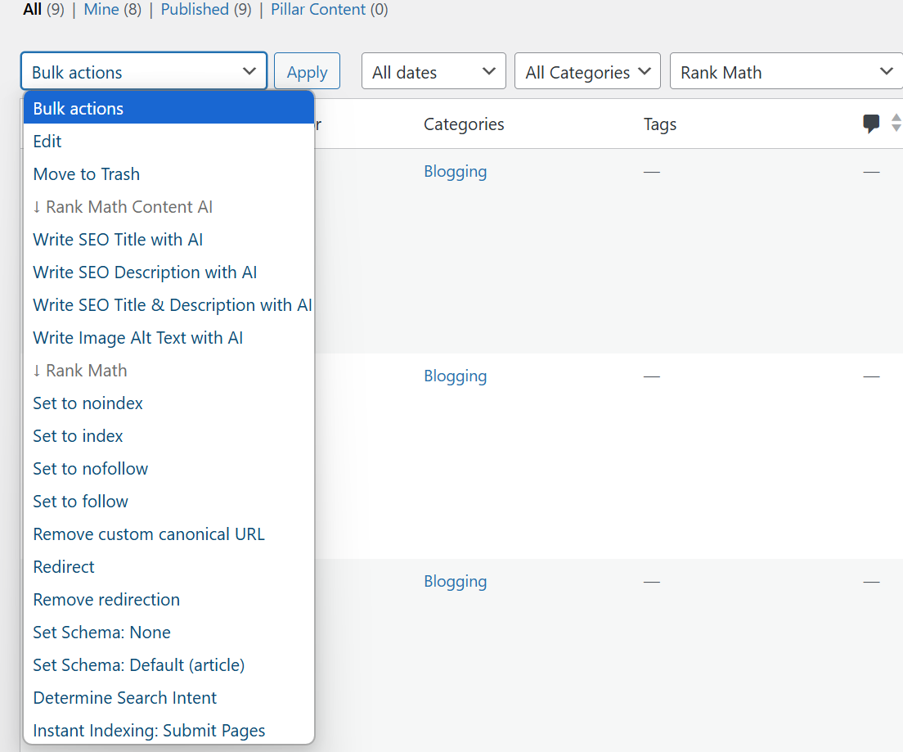
Task: Open the All Categories filter dropdown
Action: pos(587,72)
